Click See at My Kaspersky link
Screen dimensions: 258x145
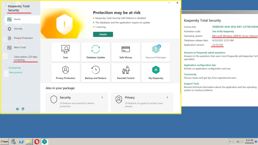[223, 31]
